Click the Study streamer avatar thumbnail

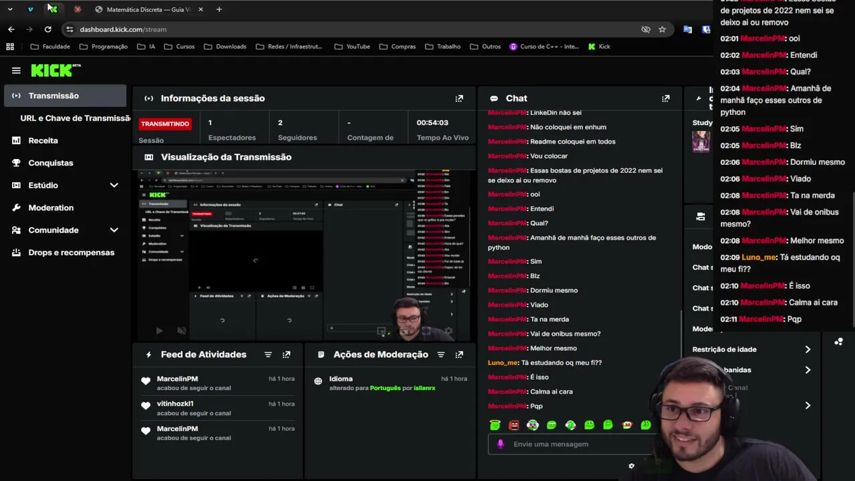701,141
